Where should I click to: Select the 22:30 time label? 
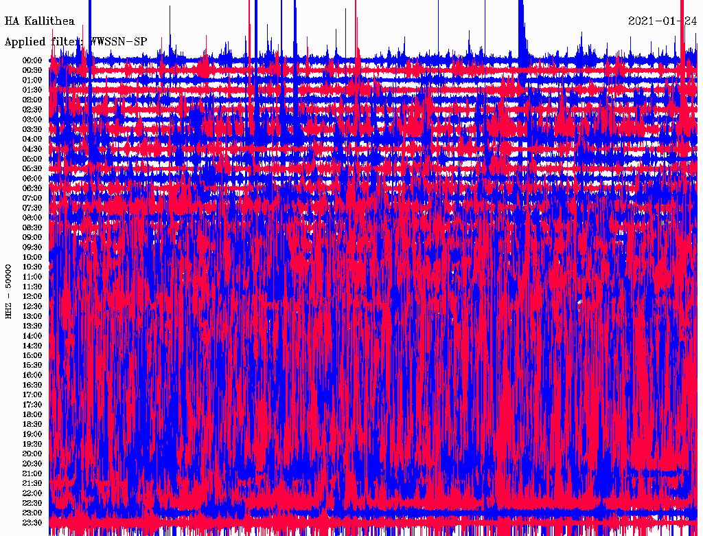[x=32, y=503]
